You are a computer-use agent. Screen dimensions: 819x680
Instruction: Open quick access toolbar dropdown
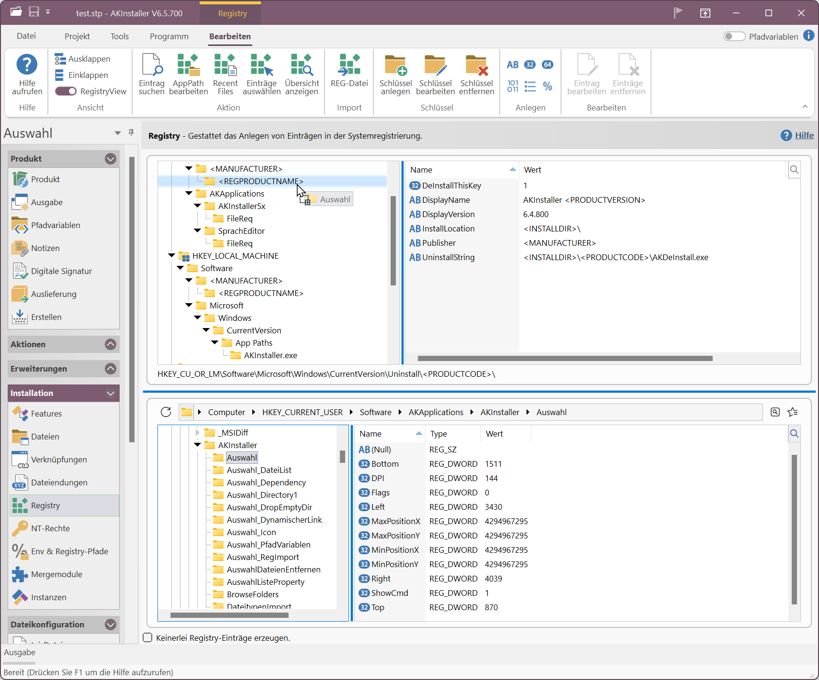click(x=48, y=12)
